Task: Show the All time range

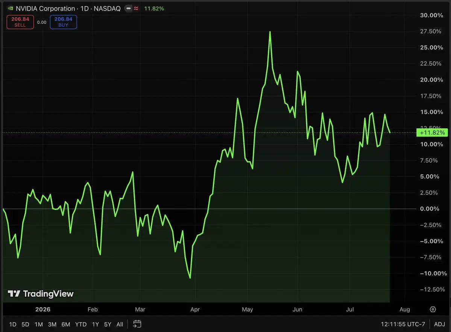Action: click(120, 324)
